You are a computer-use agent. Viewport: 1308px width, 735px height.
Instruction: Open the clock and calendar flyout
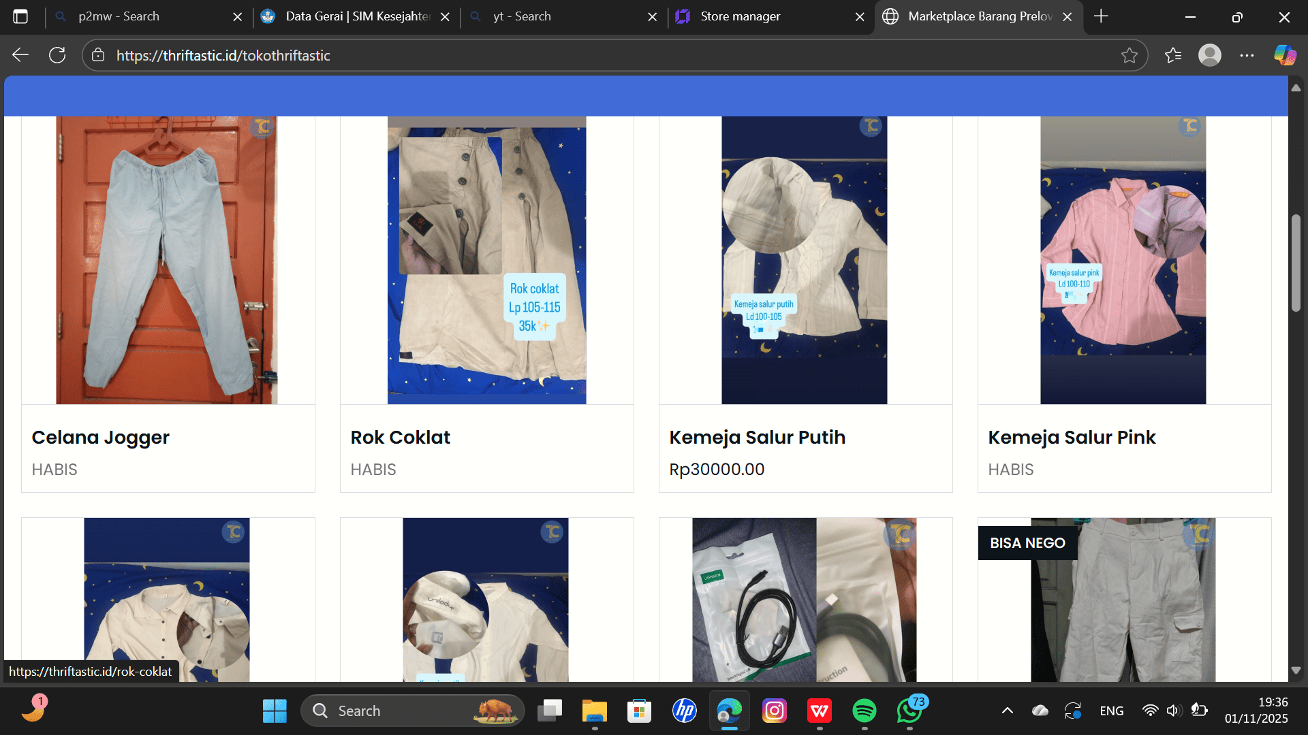(1256, 710)
